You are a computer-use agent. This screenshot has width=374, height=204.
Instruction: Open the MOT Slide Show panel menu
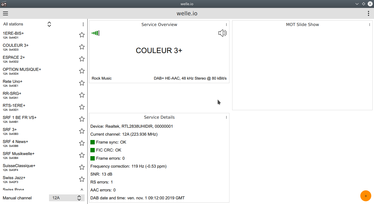tap(370, 25)
